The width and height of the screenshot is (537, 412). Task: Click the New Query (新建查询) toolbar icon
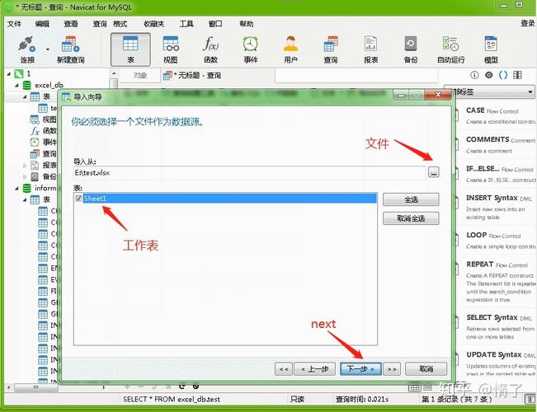click(71, 50)
